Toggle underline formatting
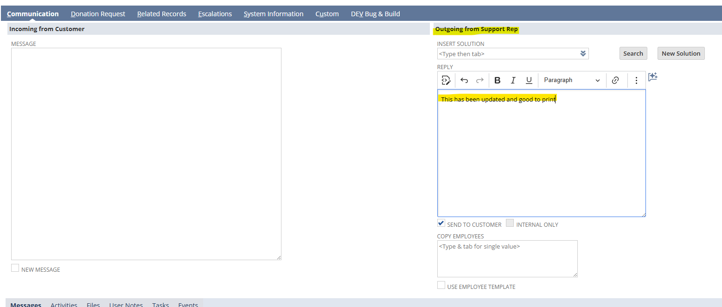The image size is (722, 307). pyautogui.click(x=529, y=80)
